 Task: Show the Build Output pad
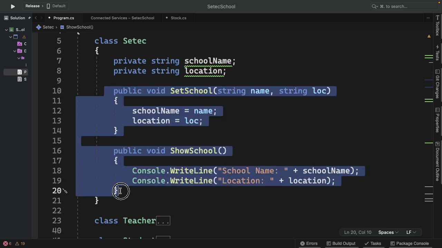[341, 244]
